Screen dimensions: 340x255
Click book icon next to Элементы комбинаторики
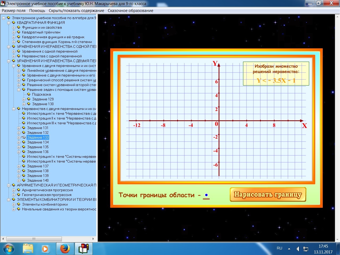click(x=19, y=204)
